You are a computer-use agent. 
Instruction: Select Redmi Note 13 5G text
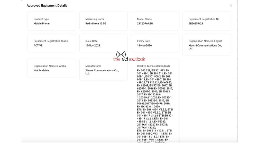pyautogui.click(x=96, y=24)
